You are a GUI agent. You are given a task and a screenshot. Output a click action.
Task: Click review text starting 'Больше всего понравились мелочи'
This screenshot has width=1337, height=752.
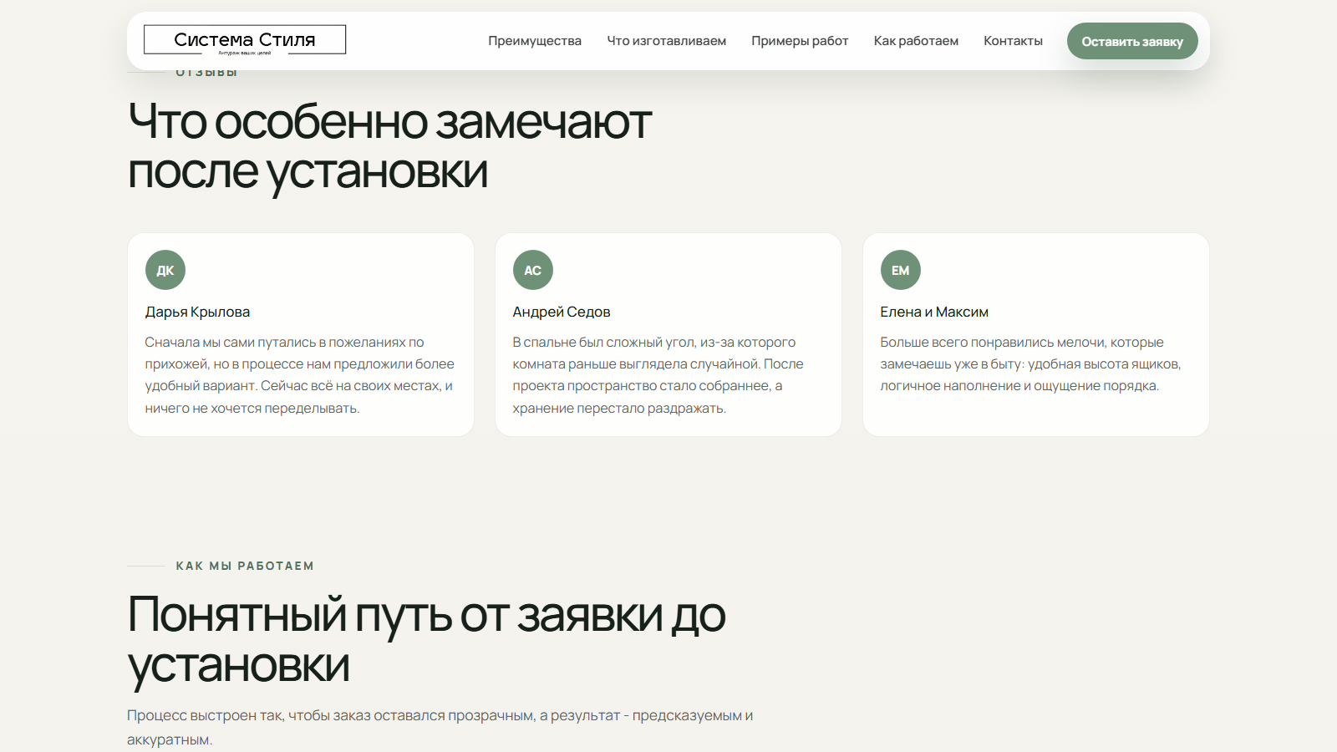pos(1030,364)
